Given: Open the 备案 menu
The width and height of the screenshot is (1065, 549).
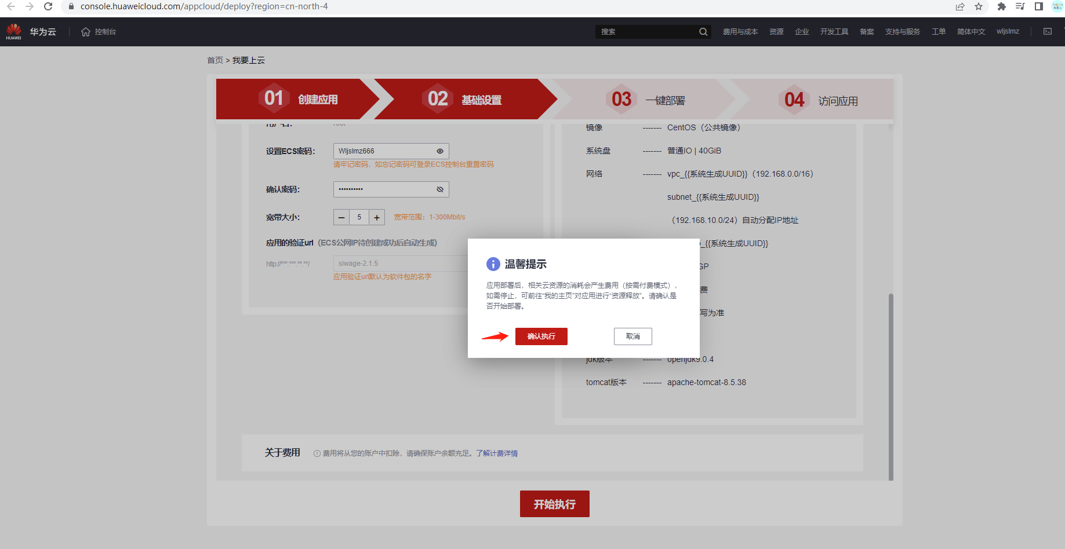Looking at the screenshot, I should pos(867,32).
